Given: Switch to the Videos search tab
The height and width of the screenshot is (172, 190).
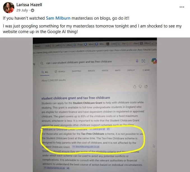Looking at the screenshot, I should [105, 71].
